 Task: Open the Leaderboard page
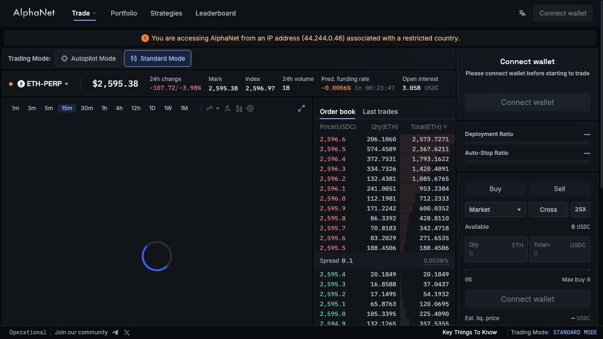coord(216,13)
